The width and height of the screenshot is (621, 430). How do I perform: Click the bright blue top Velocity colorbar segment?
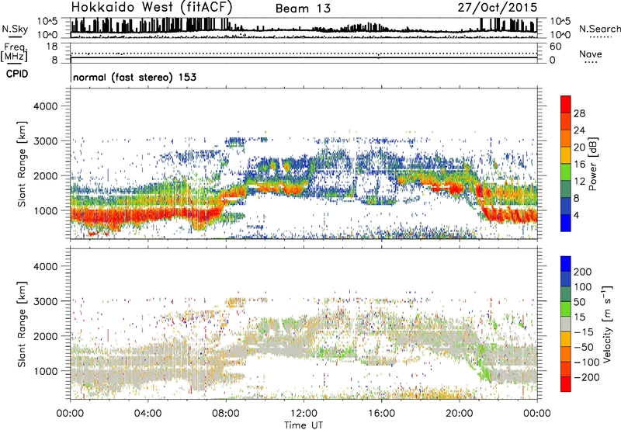click(566, 264)
